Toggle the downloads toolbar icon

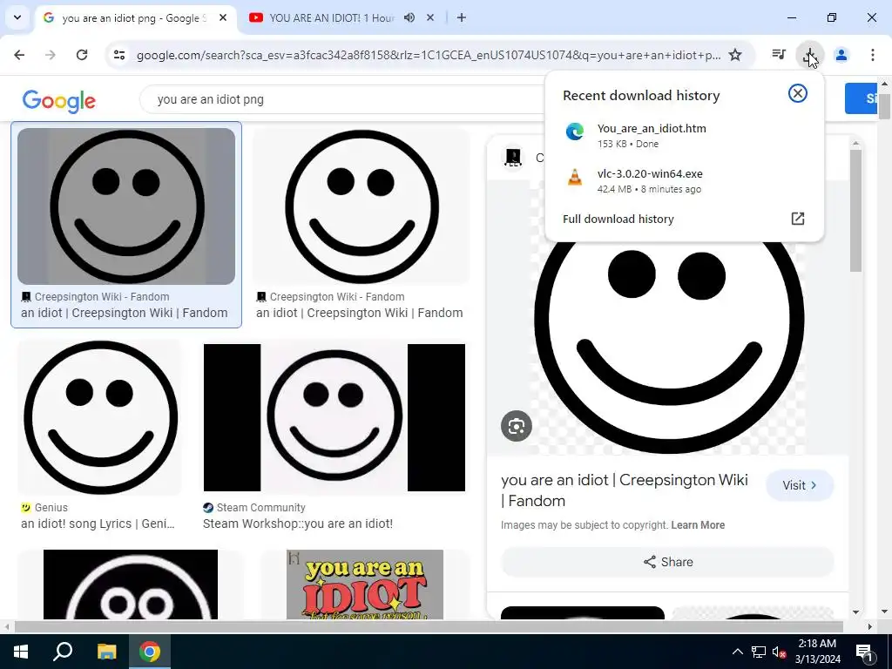[809, 55]
